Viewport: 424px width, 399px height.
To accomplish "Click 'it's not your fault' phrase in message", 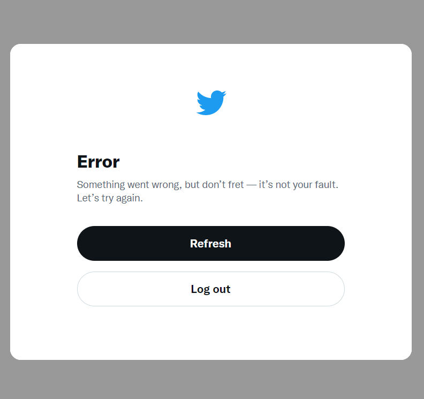I will pyautogui.click(x=297, y=185).
